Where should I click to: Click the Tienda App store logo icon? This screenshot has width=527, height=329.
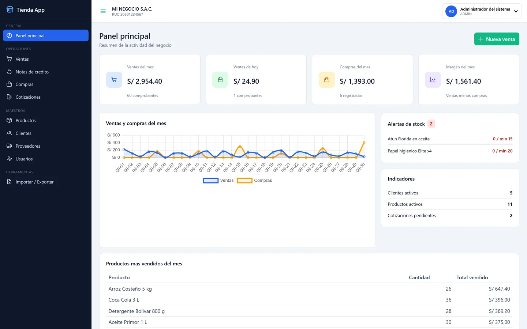point(10,10)
